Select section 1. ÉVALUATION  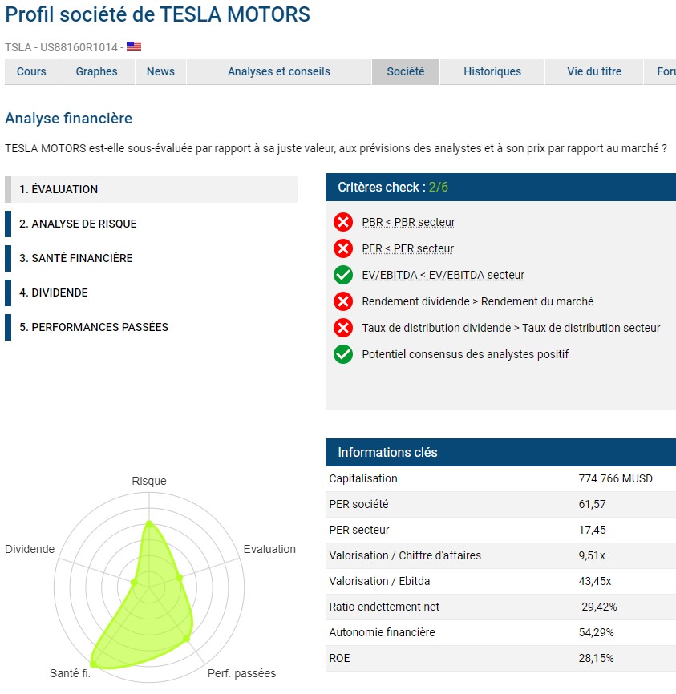pos(151,189)
